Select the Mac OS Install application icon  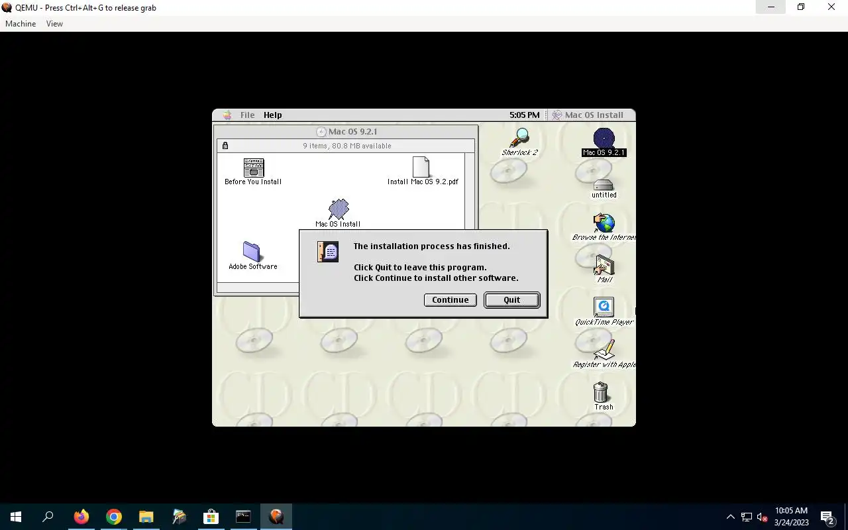(x=339, y=209)
